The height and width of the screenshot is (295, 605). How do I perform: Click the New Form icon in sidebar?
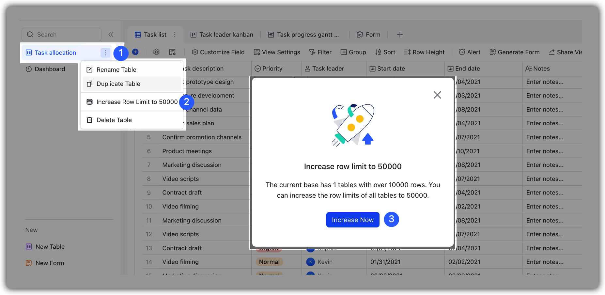[29, 263]
